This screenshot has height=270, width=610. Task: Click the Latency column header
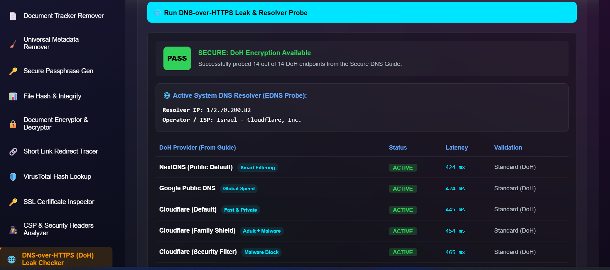457,148
